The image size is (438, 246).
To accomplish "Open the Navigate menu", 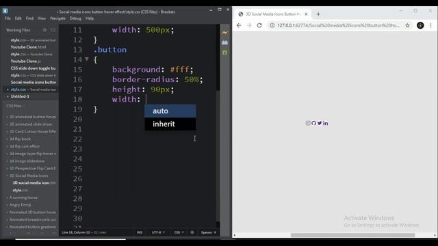I will [x=57, y=18].
